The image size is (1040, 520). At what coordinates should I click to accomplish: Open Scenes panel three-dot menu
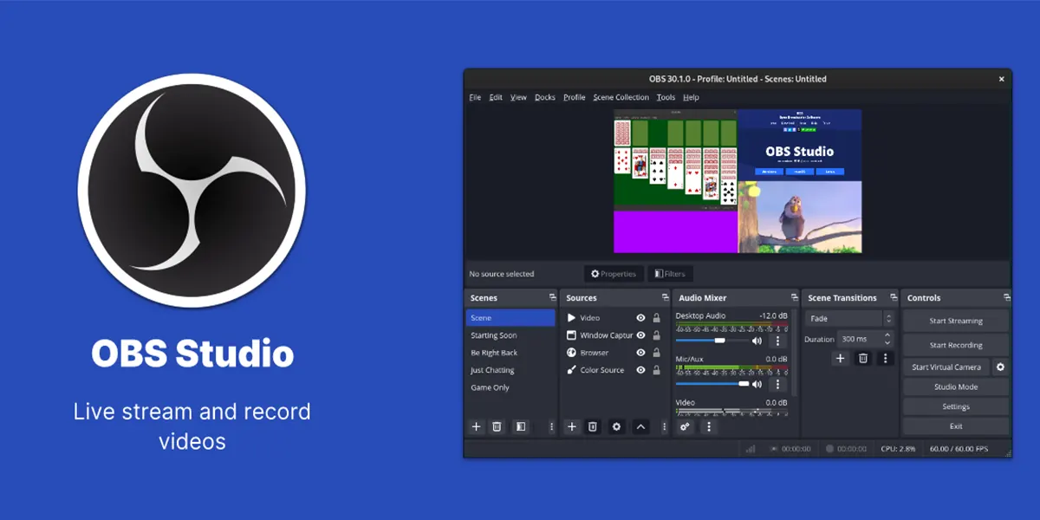(551, 426)
